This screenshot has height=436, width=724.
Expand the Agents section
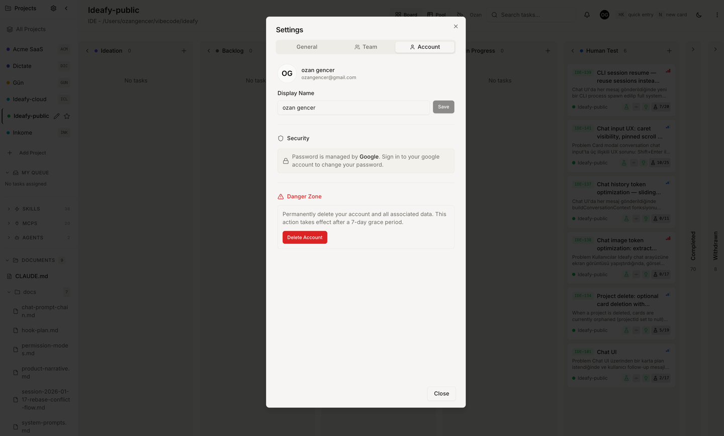[9, 238]
